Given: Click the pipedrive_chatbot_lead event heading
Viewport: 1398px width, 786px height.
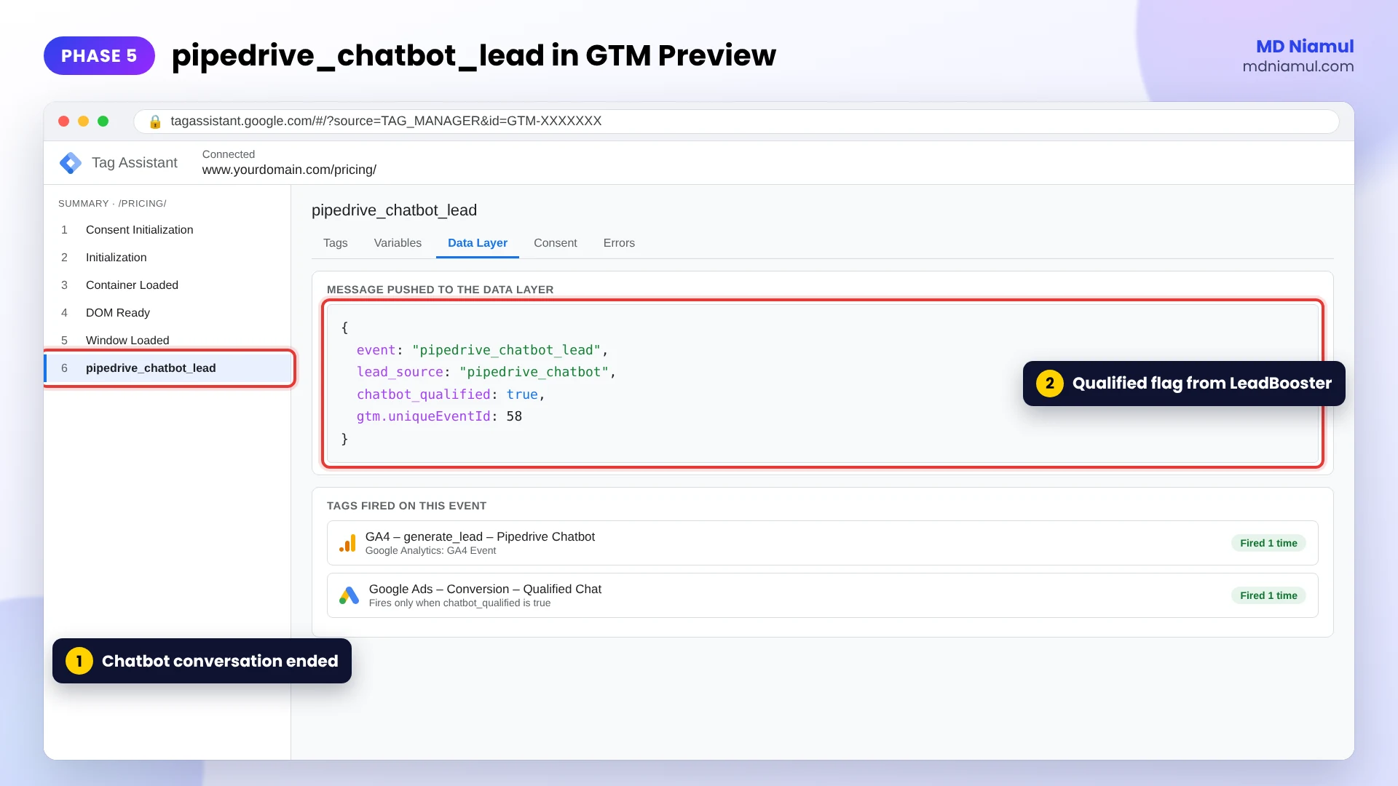Looking at the screenshot, I should [394, 210].
